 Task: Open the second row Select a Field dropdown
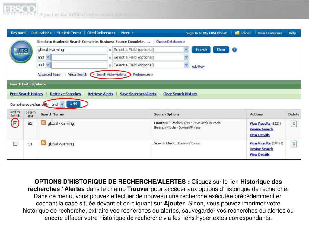coord(151,57)
